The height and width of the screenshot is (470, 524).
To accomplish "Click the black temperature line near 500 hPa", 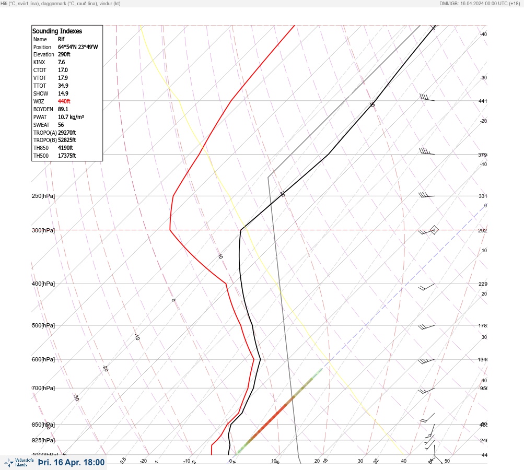I will 252,325.
